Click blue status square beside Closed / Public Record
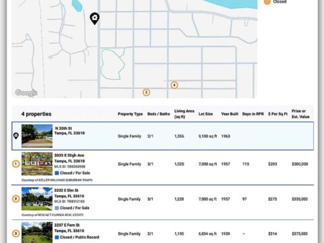Image resolution: width=324 pixels, height=243 pixels. click(x=57, y=237)
